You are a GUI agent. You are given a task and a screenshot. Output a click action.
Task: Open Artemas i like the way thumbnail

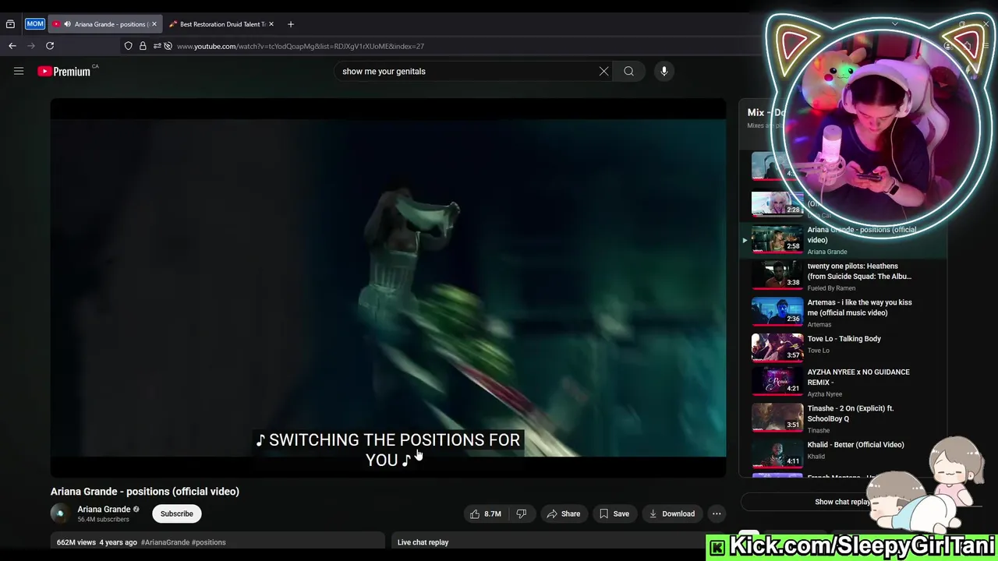tap(777, 310)
